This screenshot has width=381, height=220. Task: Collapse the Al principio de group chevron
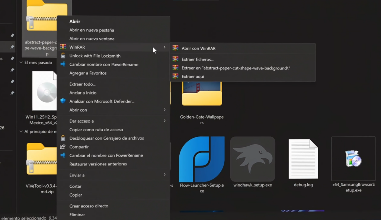pos(21,132)
